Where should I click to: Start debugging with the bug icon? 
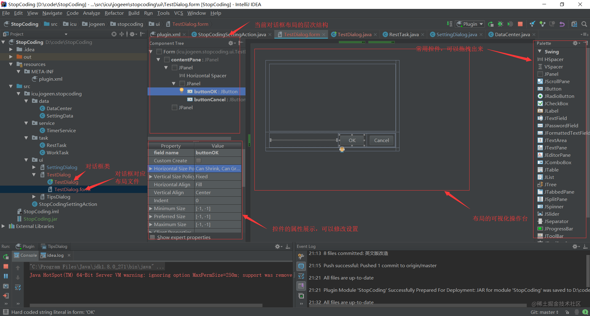[x=501, y=24]
